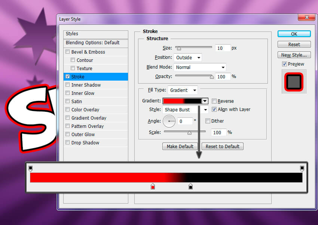Click the Angle dial control
The height and width of the screenshot is (225, 318).
pyautogui.click(x=169, y=121)
